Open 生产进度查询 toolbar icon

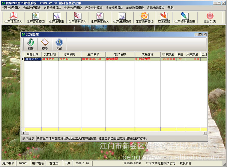click(x=122, y=18)
